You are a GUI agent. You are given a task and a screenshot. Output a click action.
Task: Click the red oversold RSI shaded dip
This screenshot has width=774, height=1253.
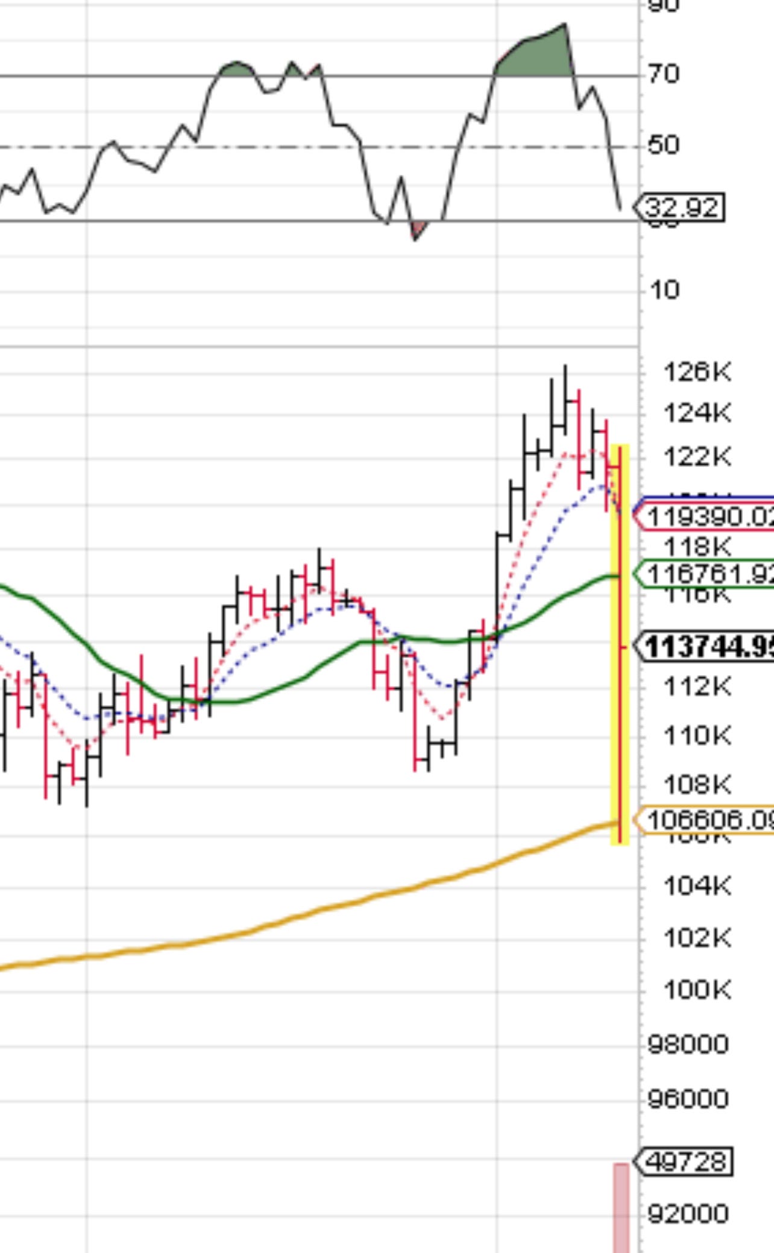[x=418, y=230]
